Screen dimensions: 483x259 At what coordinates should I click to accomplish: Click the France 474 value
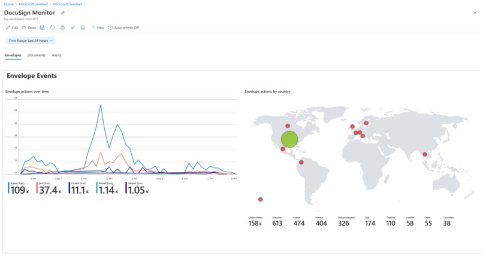click(x=299, y=223)
